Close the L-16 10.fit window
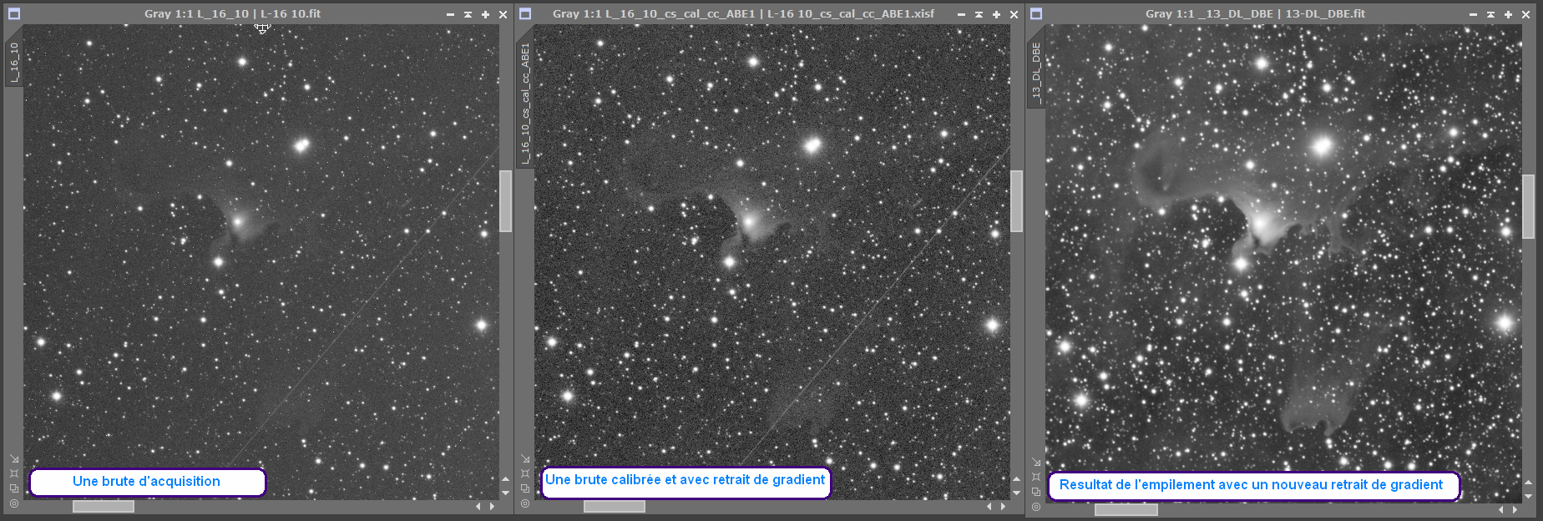Image resolution: width=1543 pixels, height=521 pixels. 503,14
